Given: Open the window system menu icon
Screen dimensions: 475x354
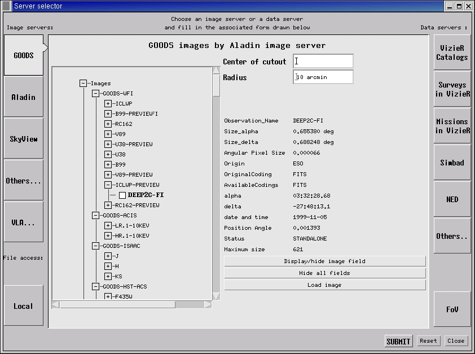Looking at the screenshot, I should [x=6, y=6].
